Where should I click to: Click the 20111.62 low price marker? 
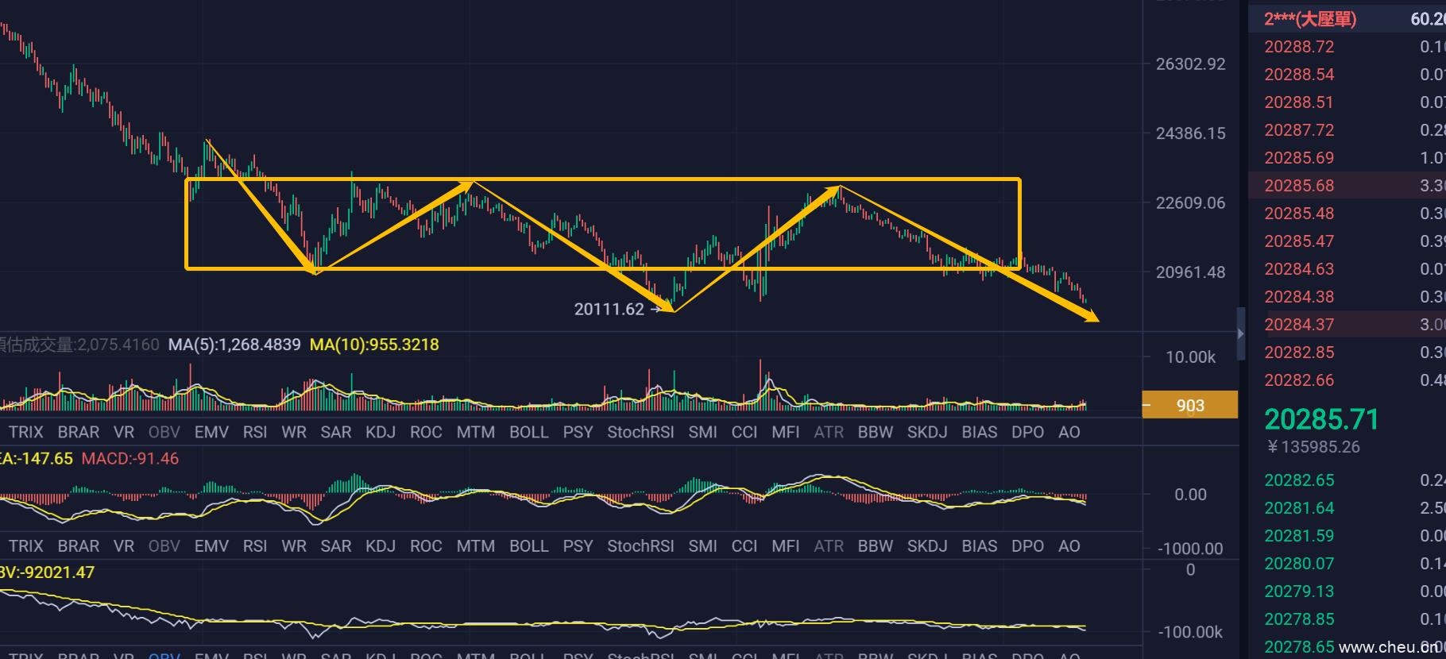point(609,310)
